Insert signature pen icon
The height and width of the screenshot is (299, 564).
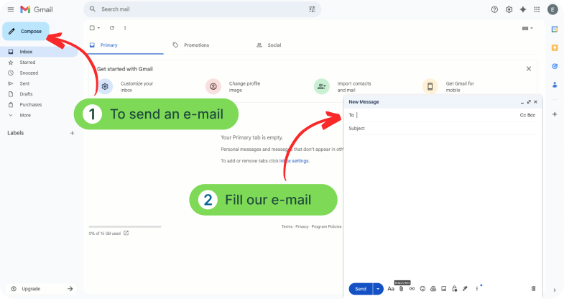pos(465,288)
